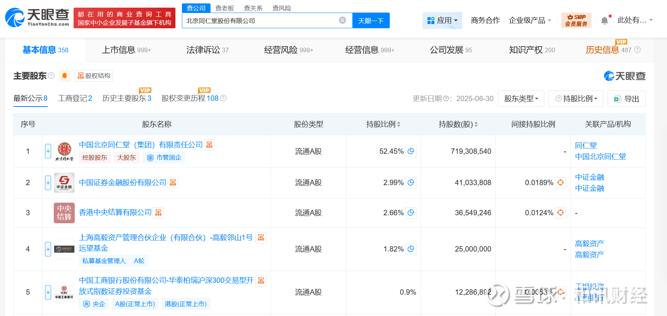Viewport: 667px width, 316px height.
Task: Click the 天眼一下 search button
Action: [x=371, y=21]
